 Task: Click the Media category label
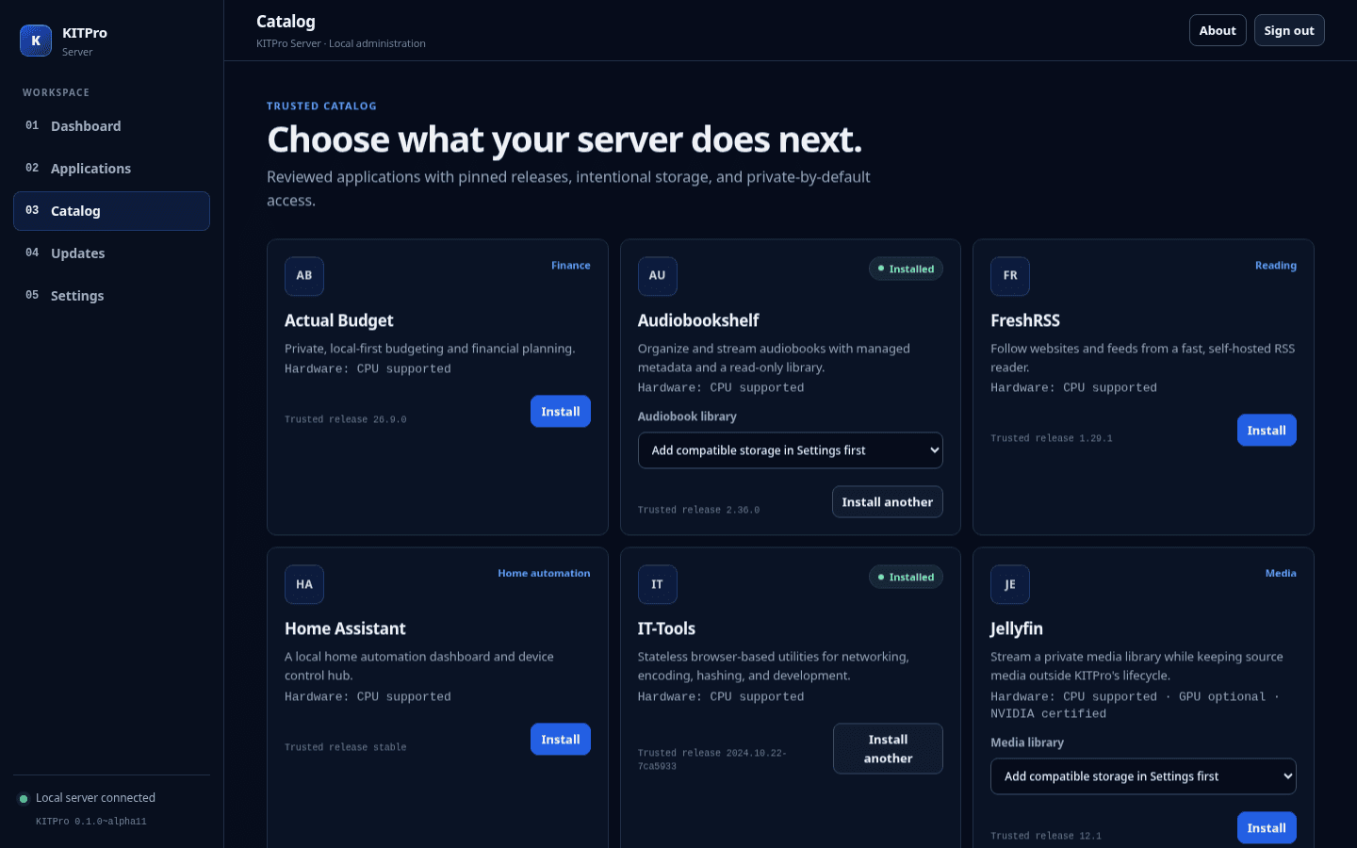coord(1281,573)
